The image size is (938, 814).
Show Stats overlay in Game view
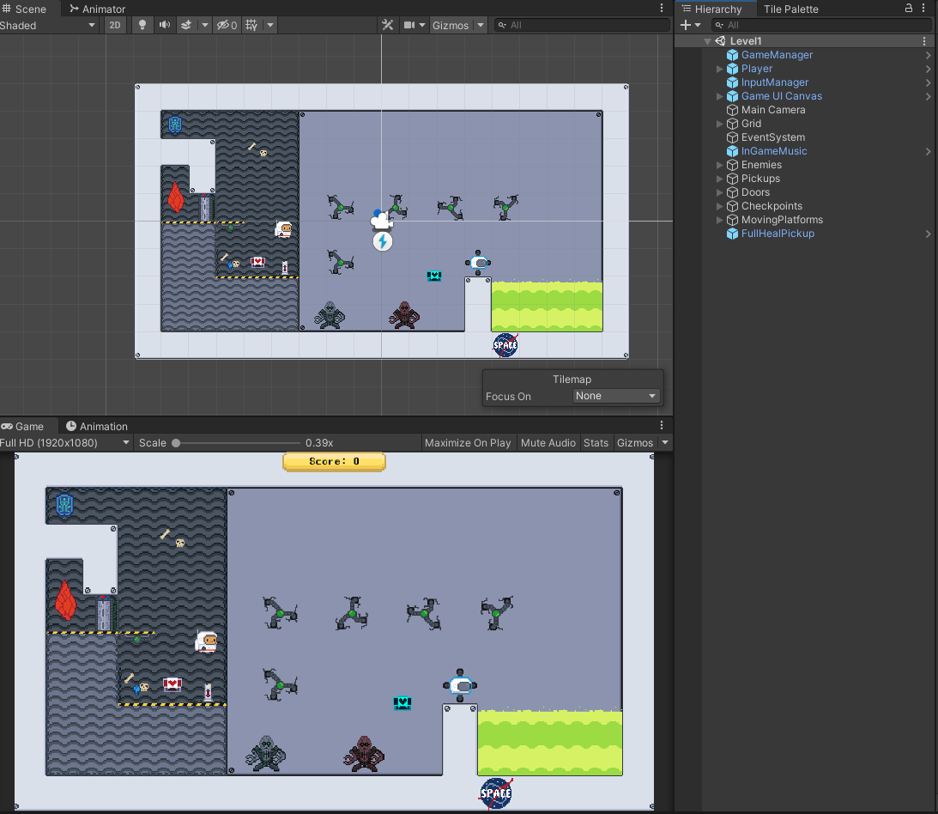(x=596, y=442)
